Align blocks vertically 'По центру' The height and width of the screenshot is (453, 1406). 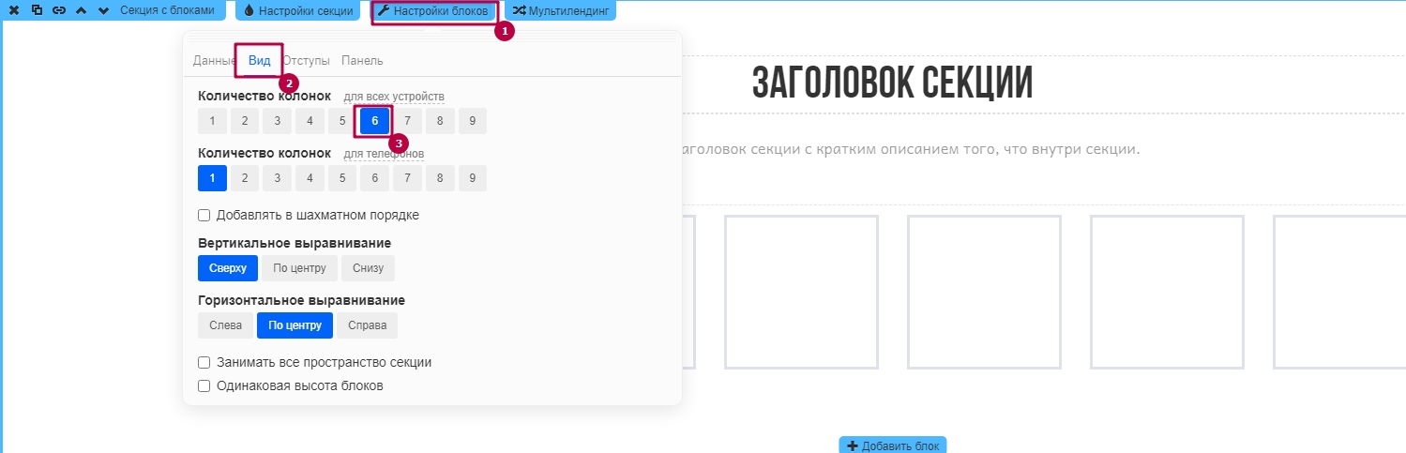[x=299, y=268]
